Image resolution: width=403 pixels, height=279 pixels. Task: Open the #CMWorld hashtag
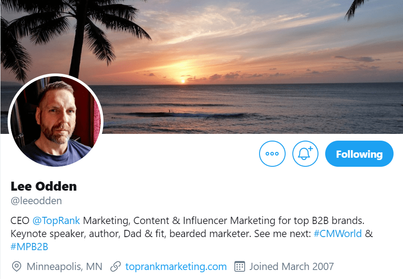(x=337, y=233)
